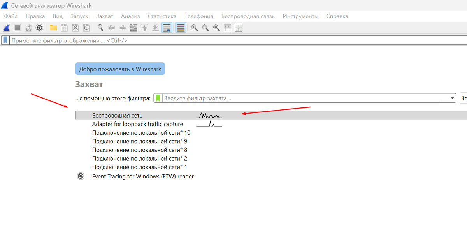The width and height of the screenshot is (467, 244).
Task: Select Подключение по локальной сети* 9
Action: 139,141
